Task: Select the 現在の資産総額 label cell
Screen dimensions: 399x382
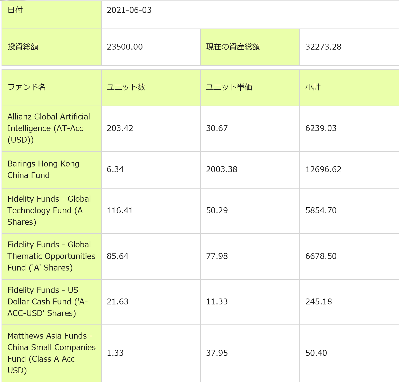Action: [233, 47]
